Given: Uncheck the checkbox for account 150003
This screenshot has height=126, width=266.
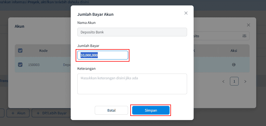Looking at the screenshot, I should 20,65.
